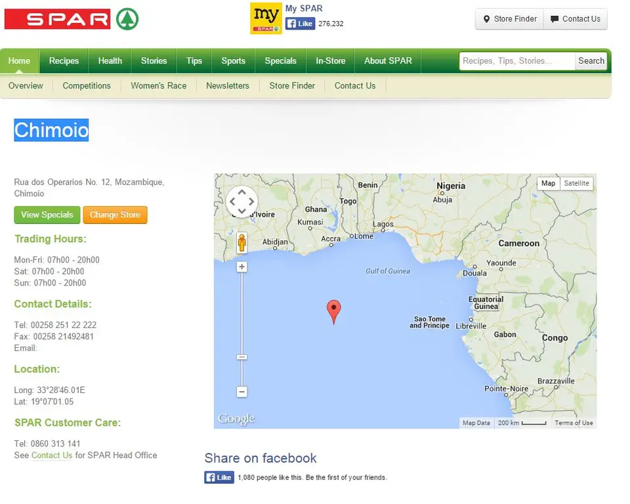Open the My SPAR yellow logo

tap(266, 18)
